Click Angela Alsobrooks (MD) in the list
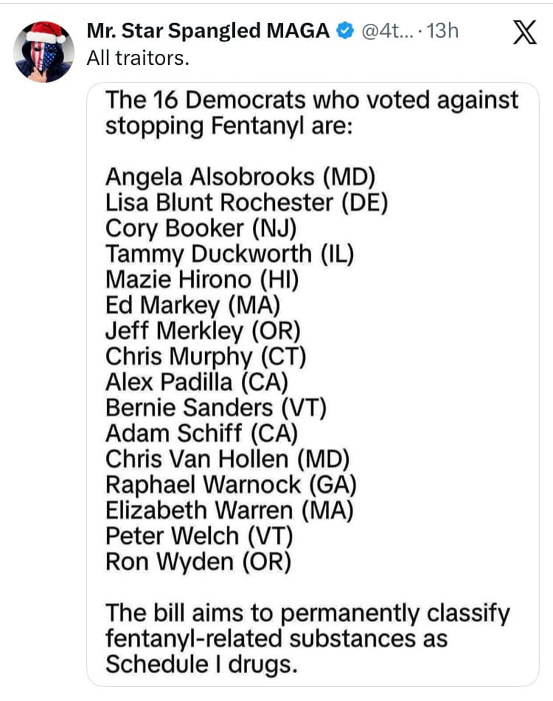 click(x=240, y=177)
